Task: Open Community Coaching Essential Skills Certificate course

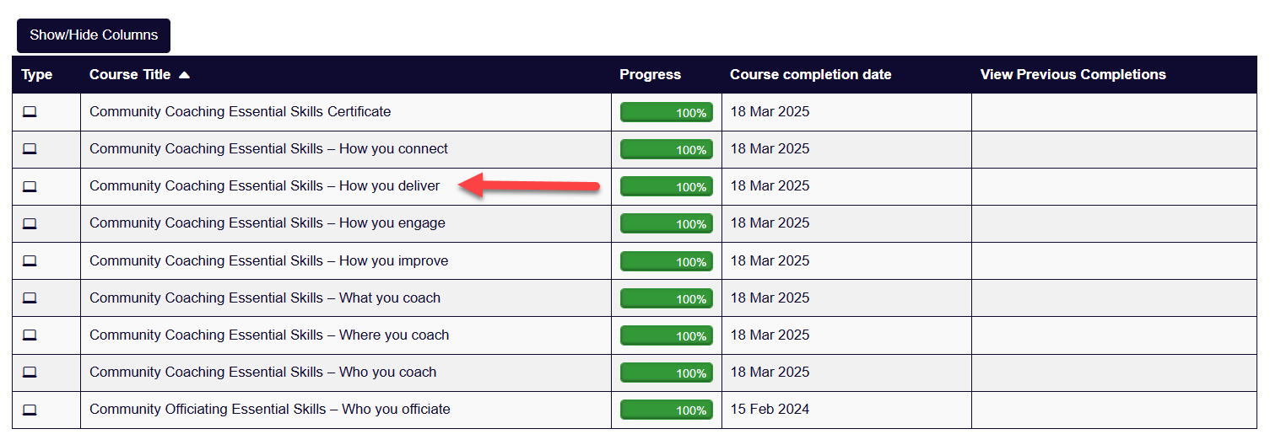Action: (x=240, y=111)
